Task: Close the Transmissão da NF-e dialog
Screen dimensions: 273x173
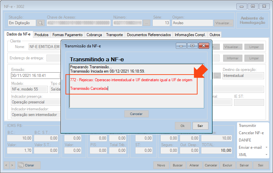Action: pyautogui.click(x=204, y=46)
